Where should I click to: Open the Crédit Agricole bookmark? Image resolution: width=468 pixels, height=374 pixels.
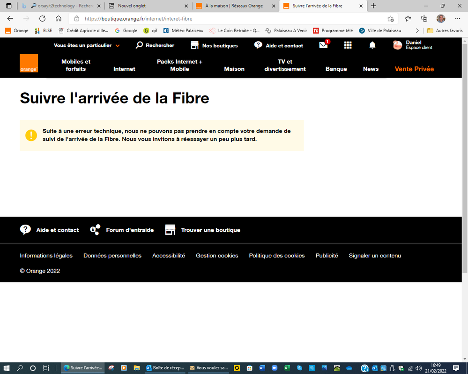point(83,31)
